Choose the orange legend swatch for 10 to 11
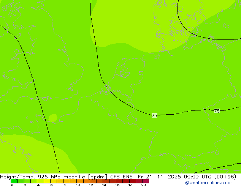The image size is (241, 186). point(80,181)
